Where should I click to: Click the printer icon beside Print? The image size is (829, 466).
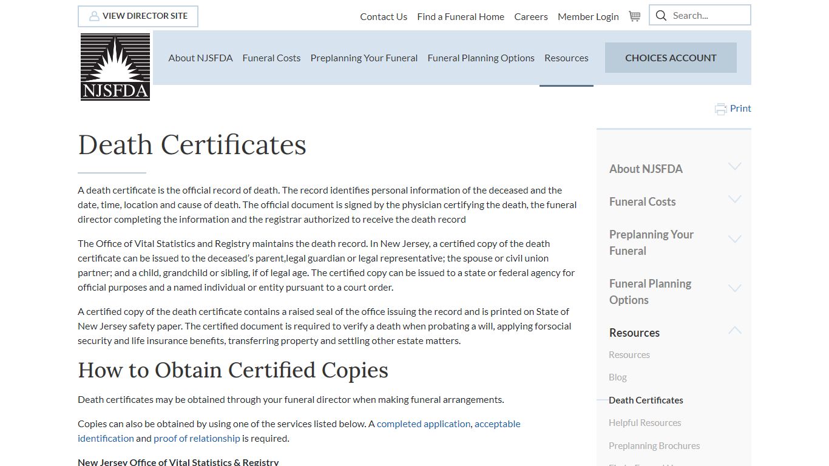[720, 109]
